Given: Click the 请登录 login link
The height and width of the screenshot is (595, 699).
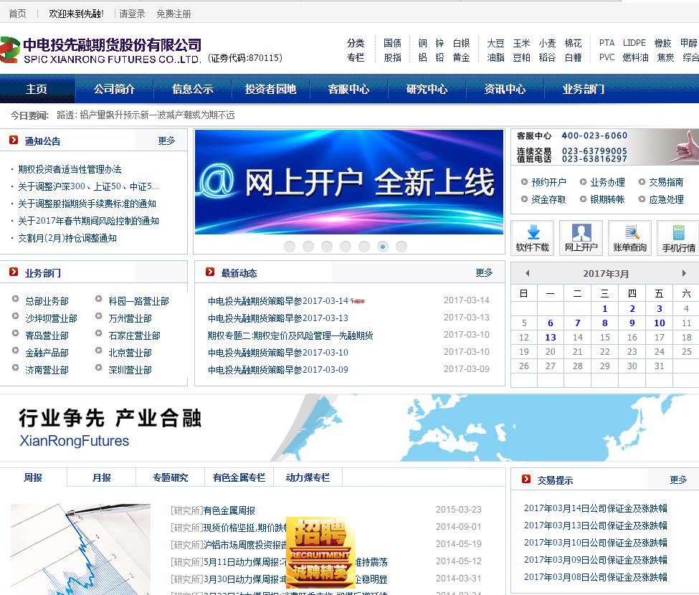Looking at the screenshot, I should (132, 14).
